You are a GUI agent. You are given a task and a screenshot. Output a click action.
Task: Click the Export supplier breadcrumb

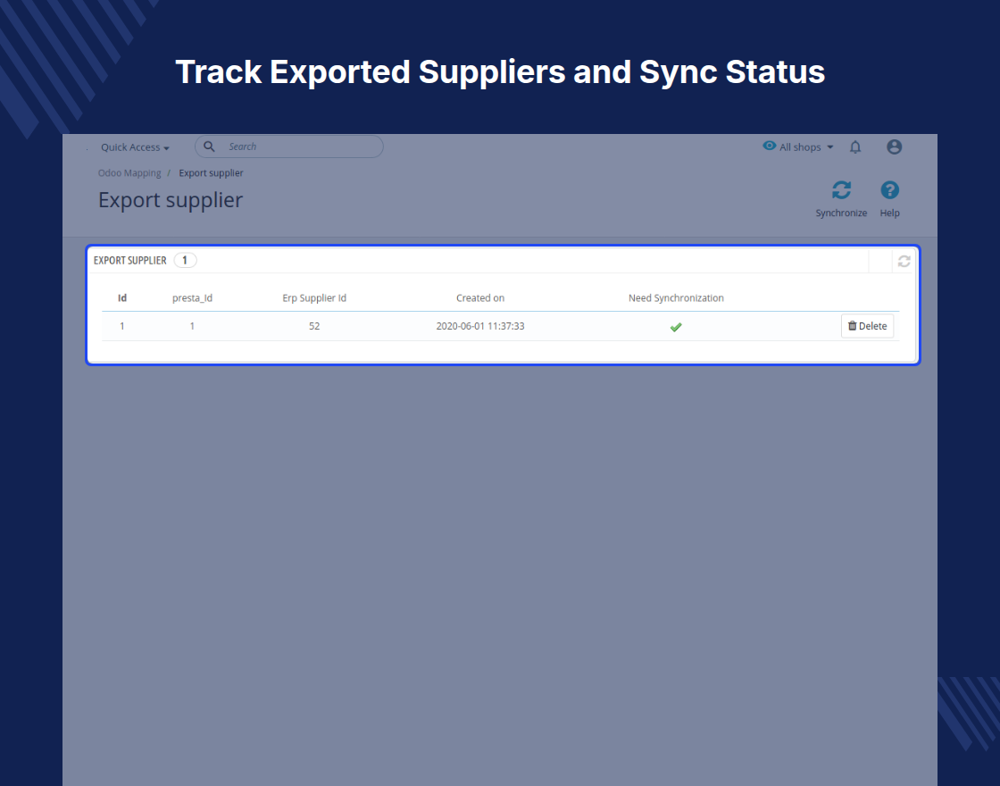pyautogui.click(x=211, y=173)
